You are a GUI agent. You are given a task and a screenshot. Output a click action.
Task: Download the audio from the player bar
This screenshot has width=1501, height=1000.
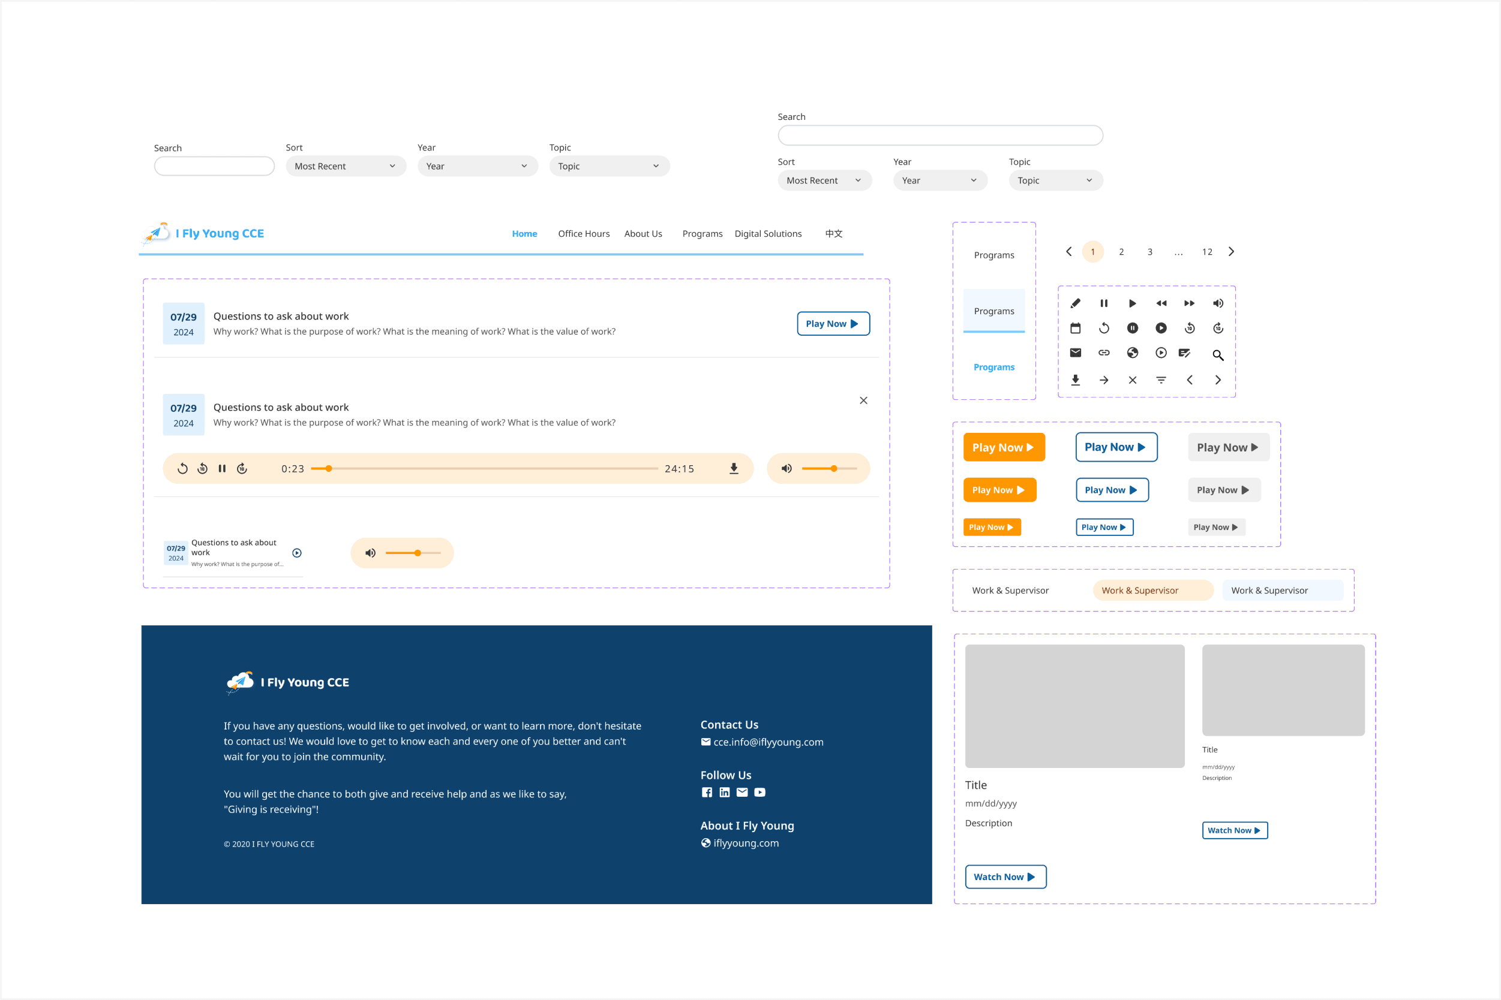734,469
